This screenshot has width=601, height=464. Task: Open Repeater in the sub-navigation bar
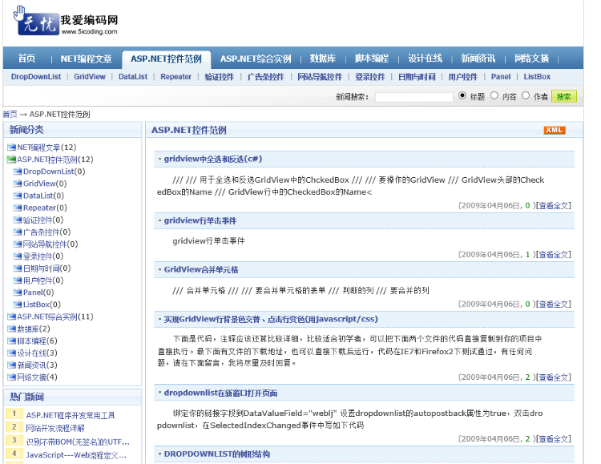click(x=176, y=77)
